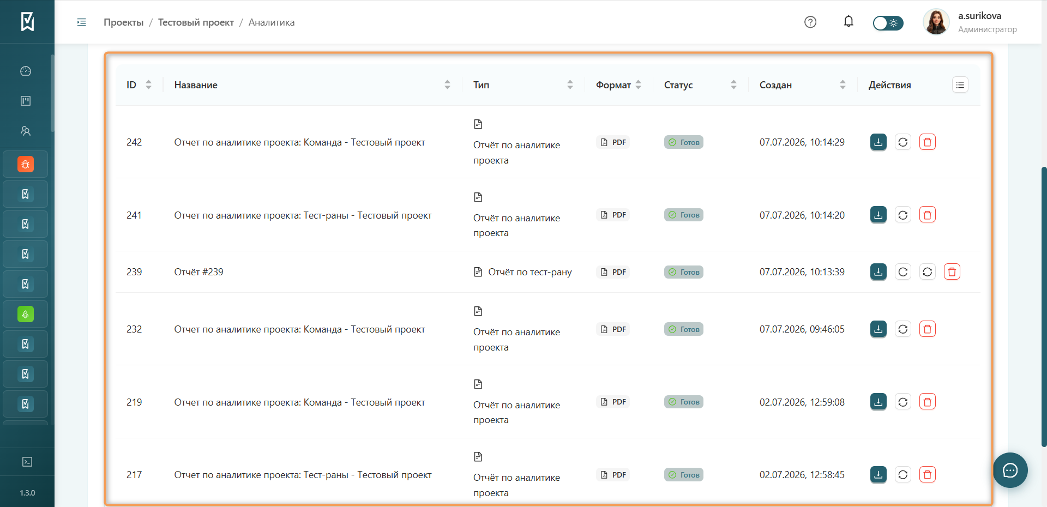1047x507 pixels.
Task: Open the chat support bubble
Action: pyautogui.click(x=1010, y=470)
